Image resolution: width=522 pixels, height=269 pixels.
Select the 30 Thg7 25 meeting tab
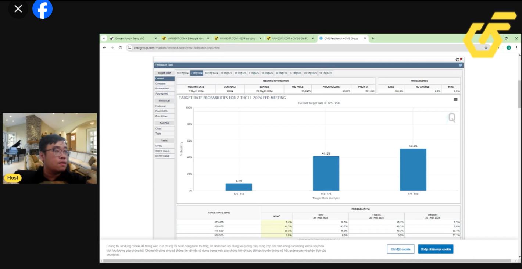(281, 73)
